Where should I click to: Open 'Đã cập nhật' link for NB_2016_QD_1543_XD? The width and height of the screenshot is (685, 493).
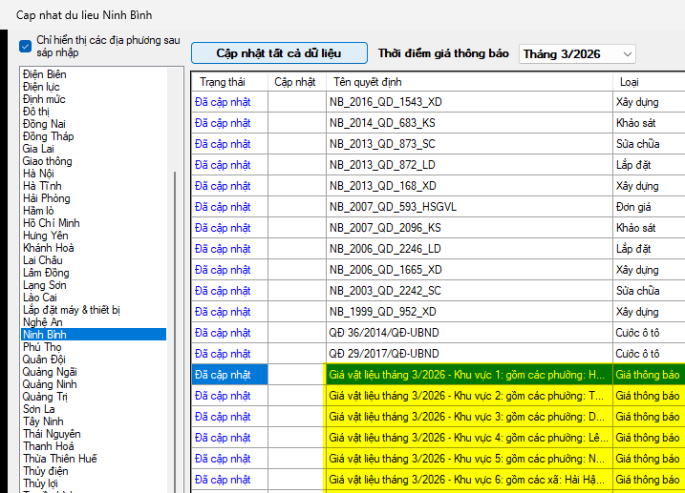coord(223,102)
